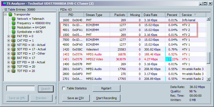Click the Preview button

click(x=41, y=98)
